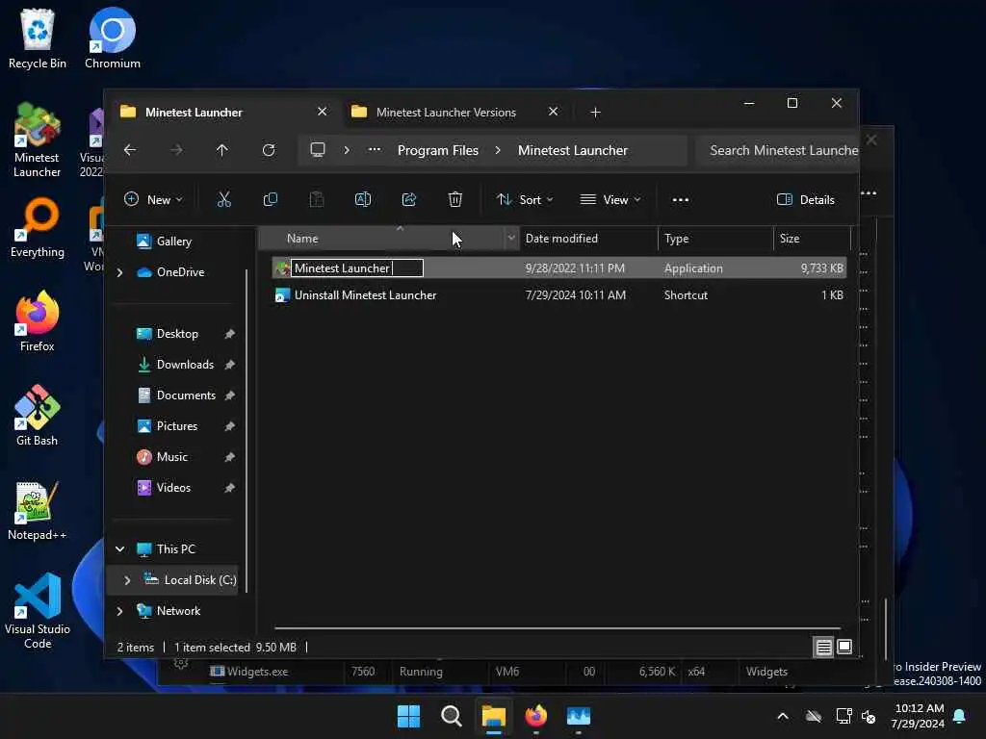Expand Local Disk (C:) node
This screenshot has width=986, height=739.
click(127, 580)
